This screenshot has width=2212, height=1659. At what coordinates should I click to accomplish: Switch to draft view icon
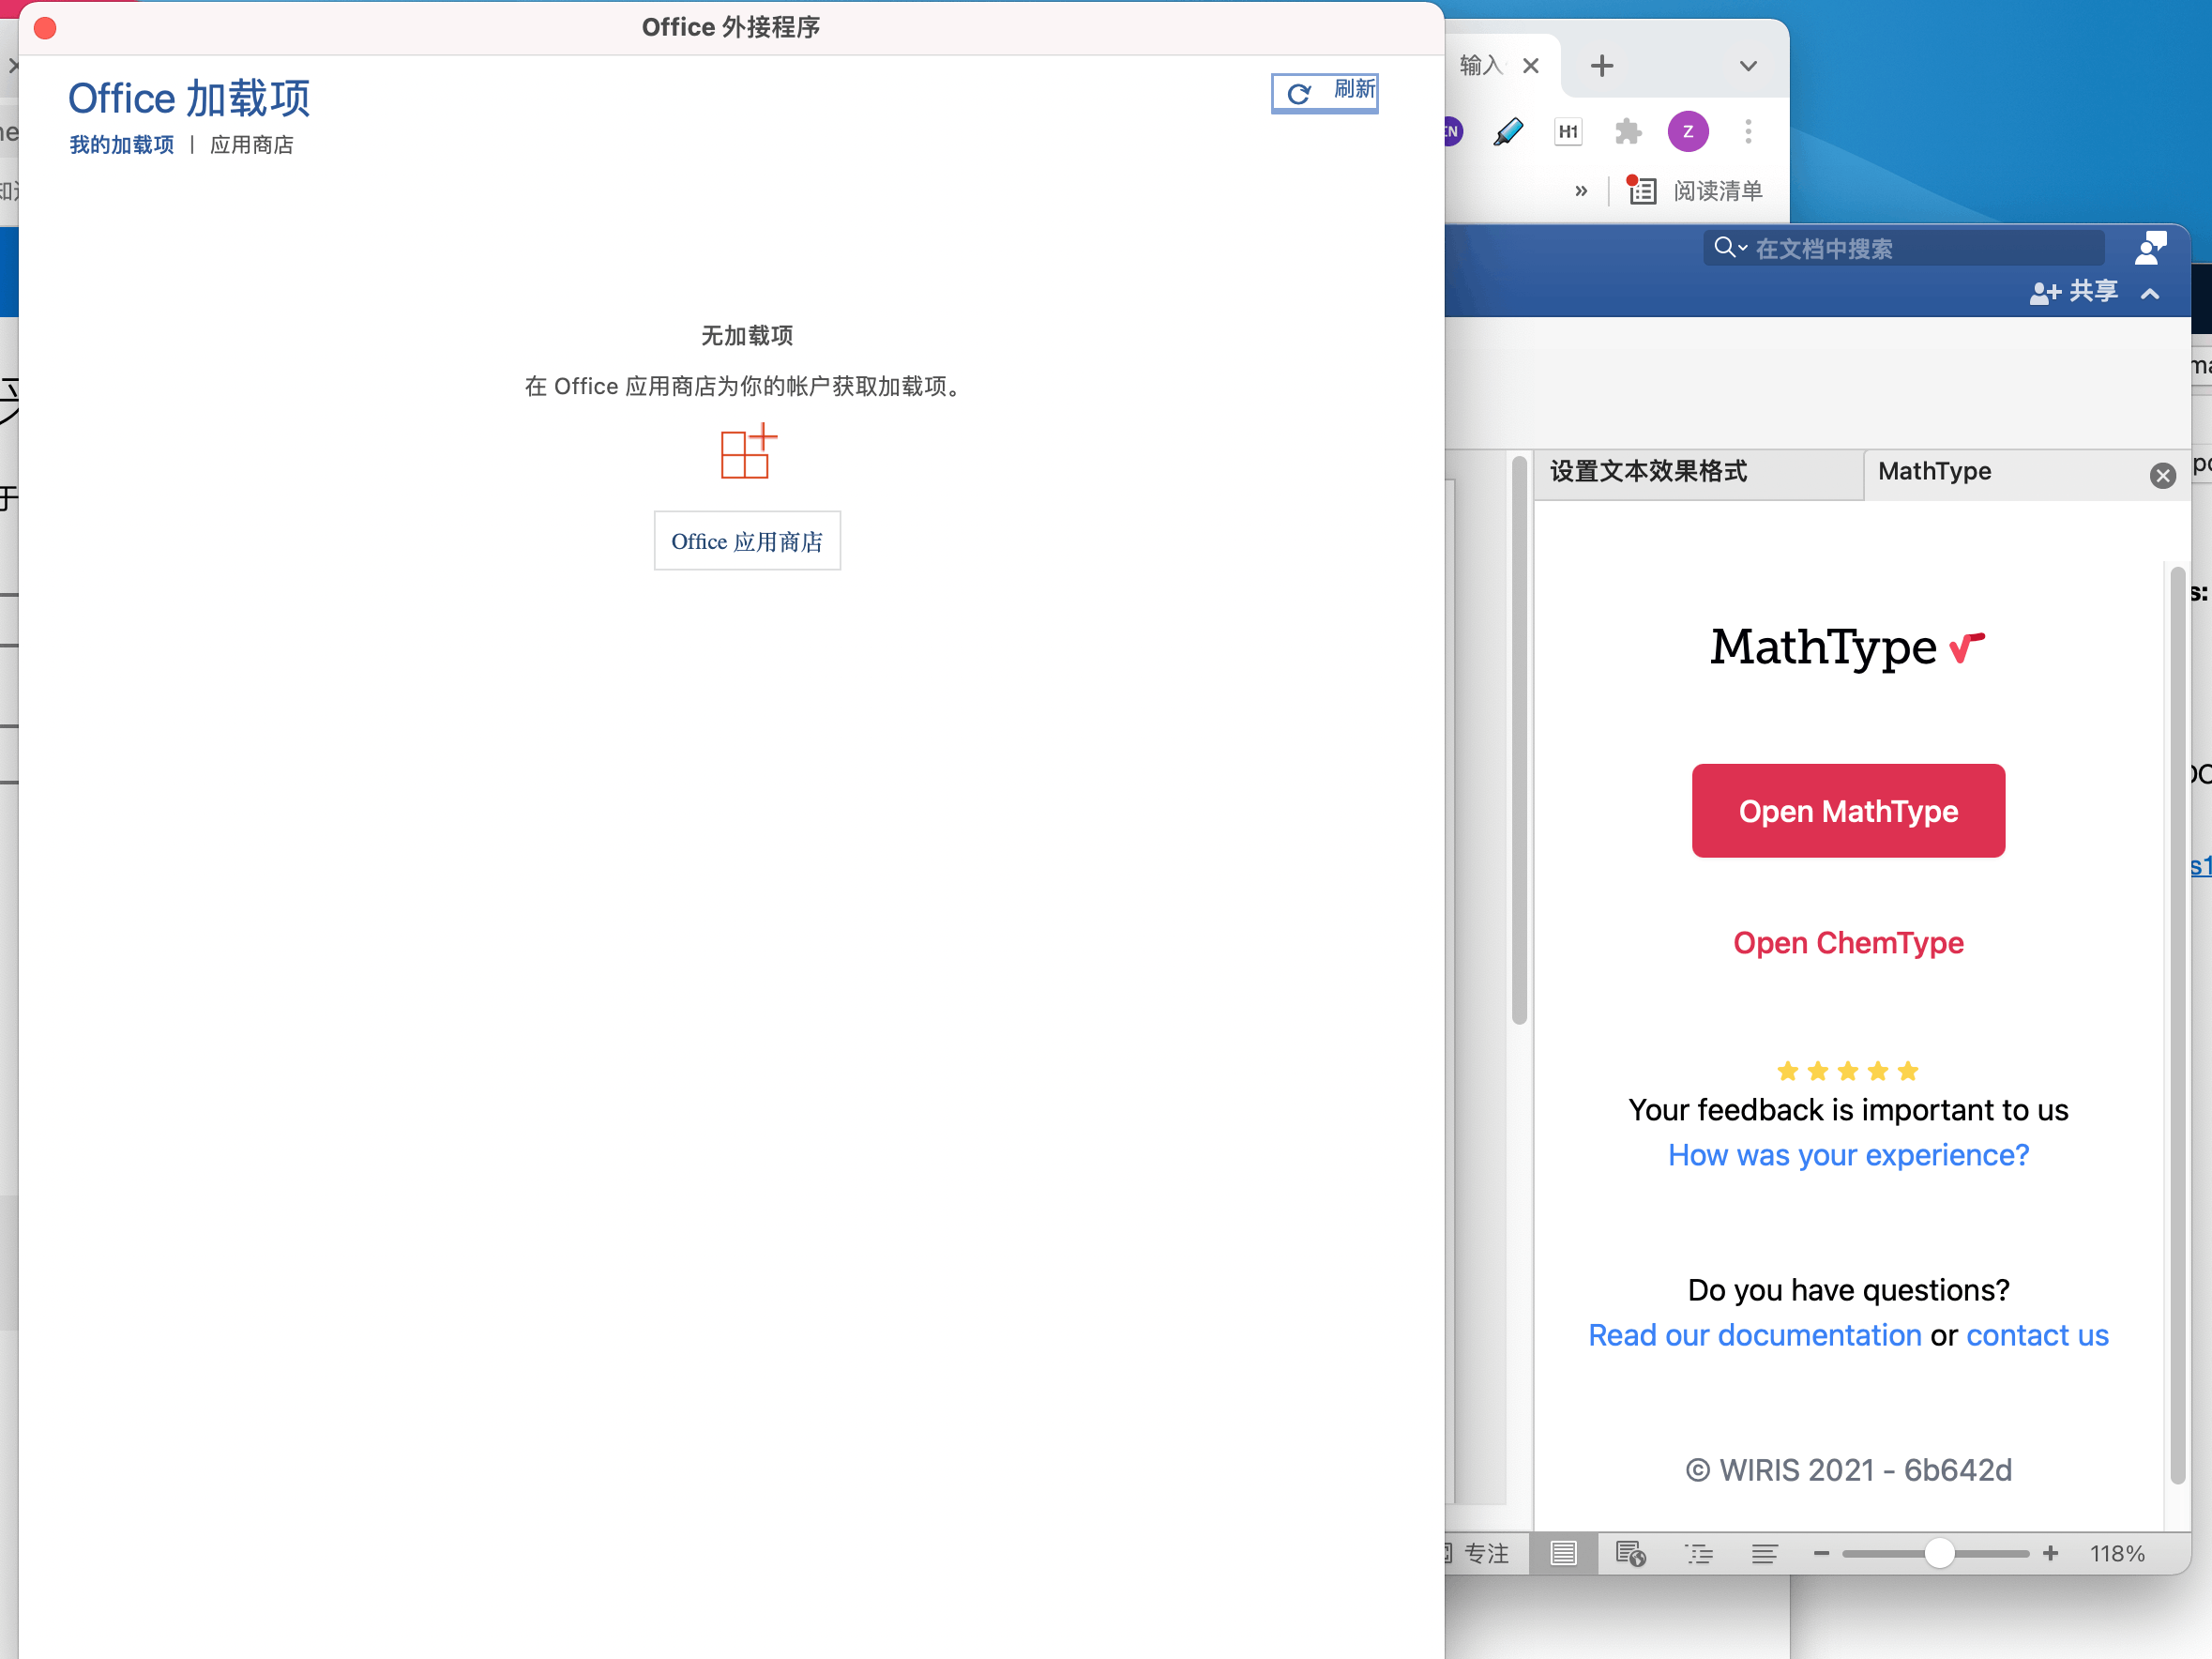(x=1765, y=1553)
